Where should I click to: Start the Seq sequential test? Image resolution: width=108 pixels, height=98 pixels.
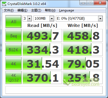14,36
